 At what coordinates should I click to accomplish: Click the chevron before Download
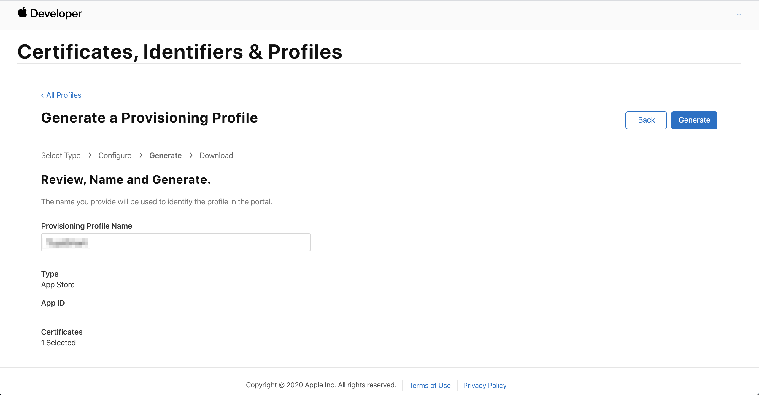pyautogui.click(x=191, y=155)
